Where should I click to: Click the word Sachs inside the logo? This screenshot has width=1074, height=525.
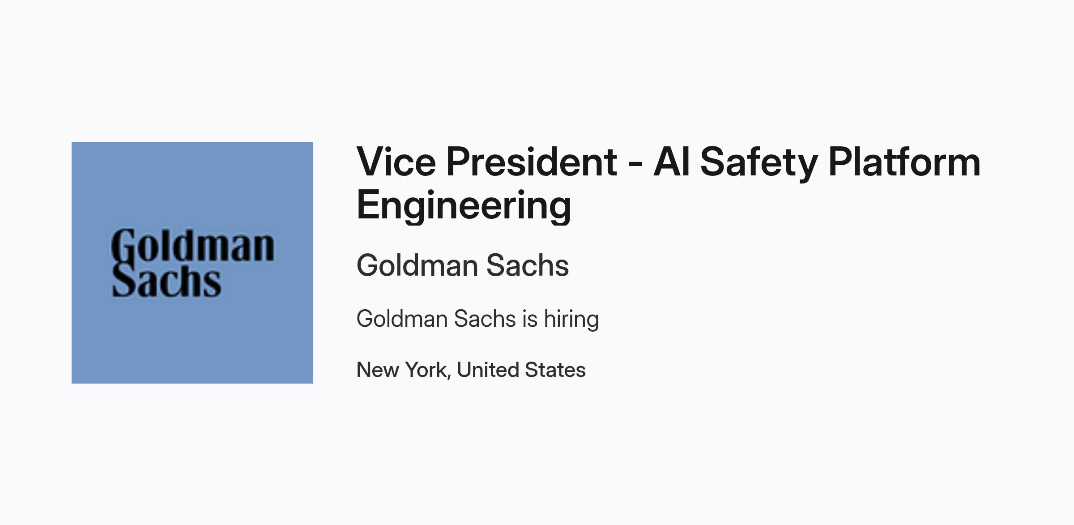click(x=166, y=281)
